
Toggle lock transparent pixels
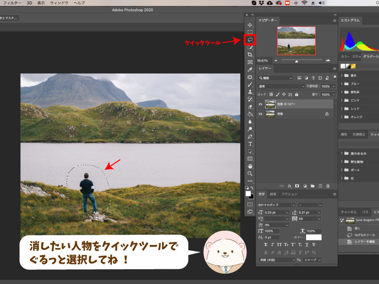[x=271, y=94]
